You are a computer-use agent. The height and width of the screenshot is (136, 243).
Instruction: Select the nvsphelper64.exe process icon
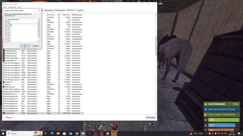(3, 60)
